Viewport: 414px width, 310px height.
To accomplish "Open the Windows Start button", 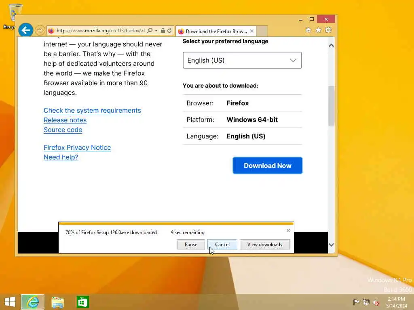I will click(x=10, y=302).
